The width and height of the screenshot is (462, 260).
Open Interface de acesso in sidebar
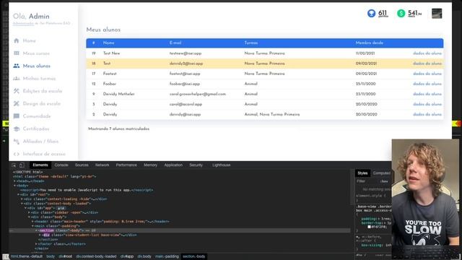point(44,154)
